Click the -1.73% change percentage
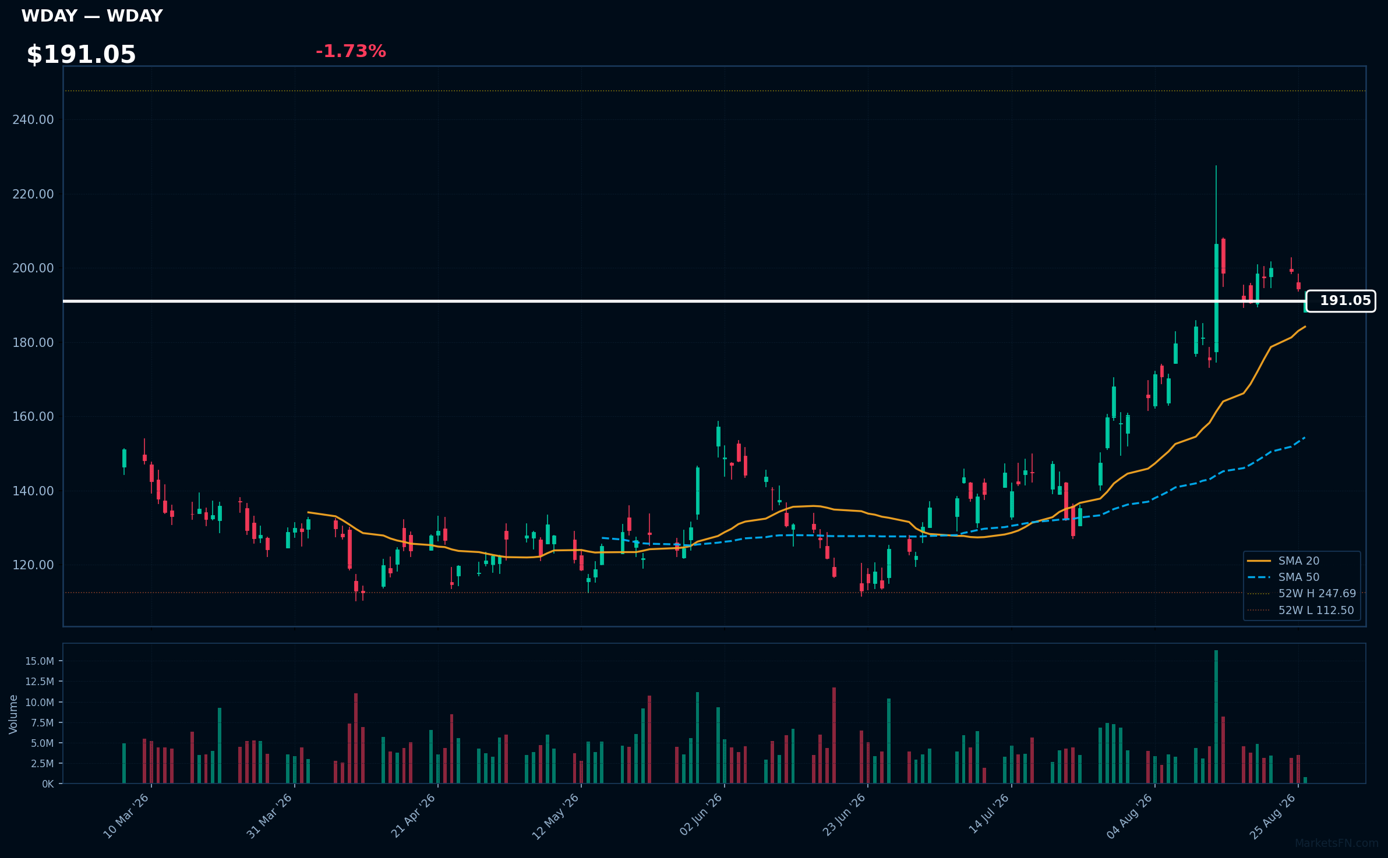The image size is (1388, 858). 351,51
